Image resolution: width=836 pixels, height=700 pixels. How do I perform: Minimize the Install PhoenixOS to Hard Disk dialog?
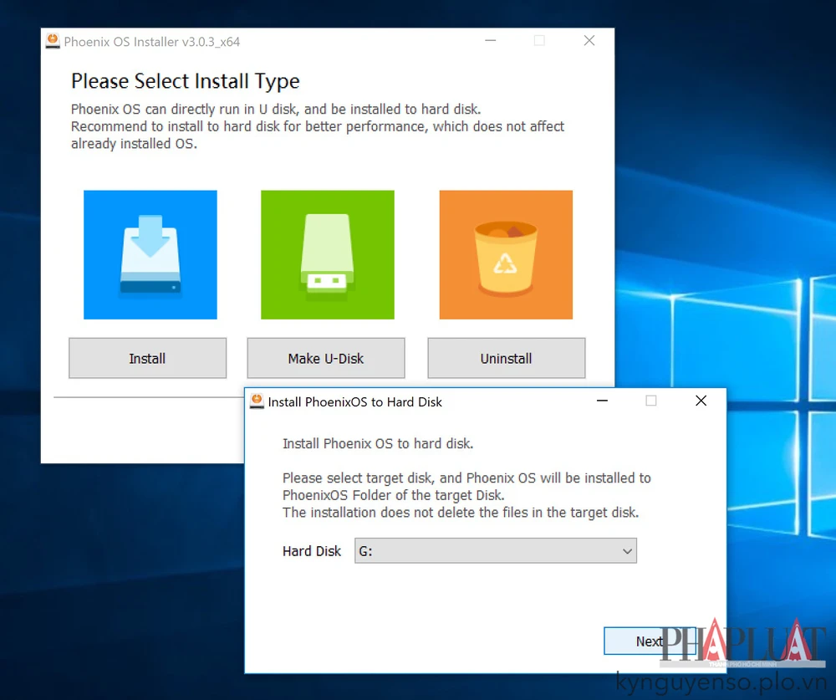pyautogui.click(x=602, y=401)
